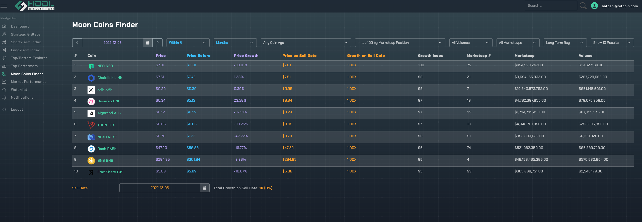Click the Total Growth value 1X (0%)
The width and height of the screenshot is (642, 222).
[266, 188]
